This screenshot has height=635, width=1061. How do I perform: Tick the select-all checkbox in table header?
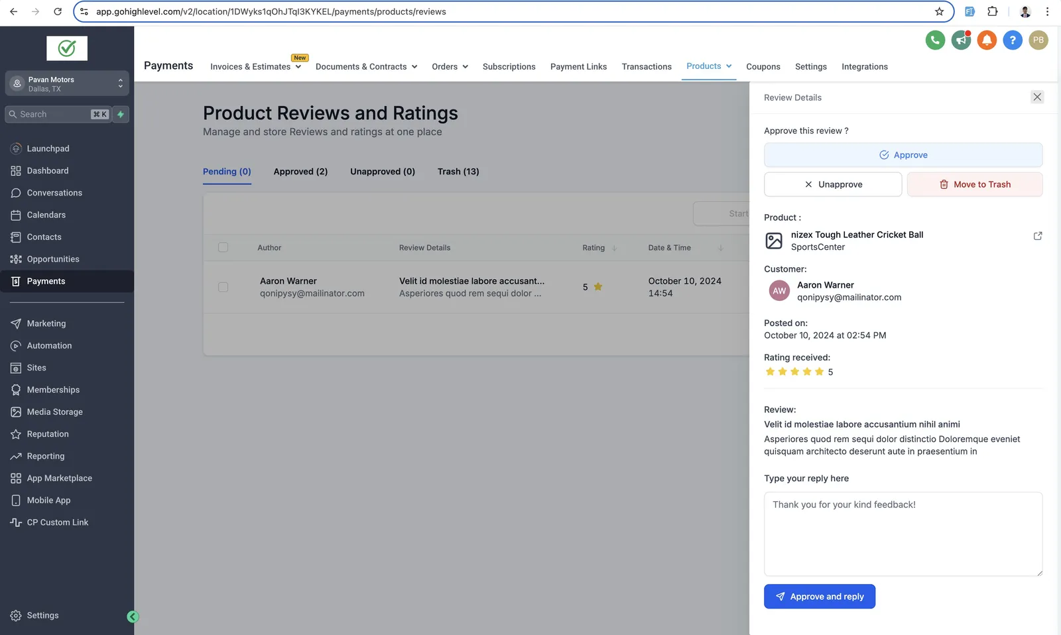pos(223,247)
